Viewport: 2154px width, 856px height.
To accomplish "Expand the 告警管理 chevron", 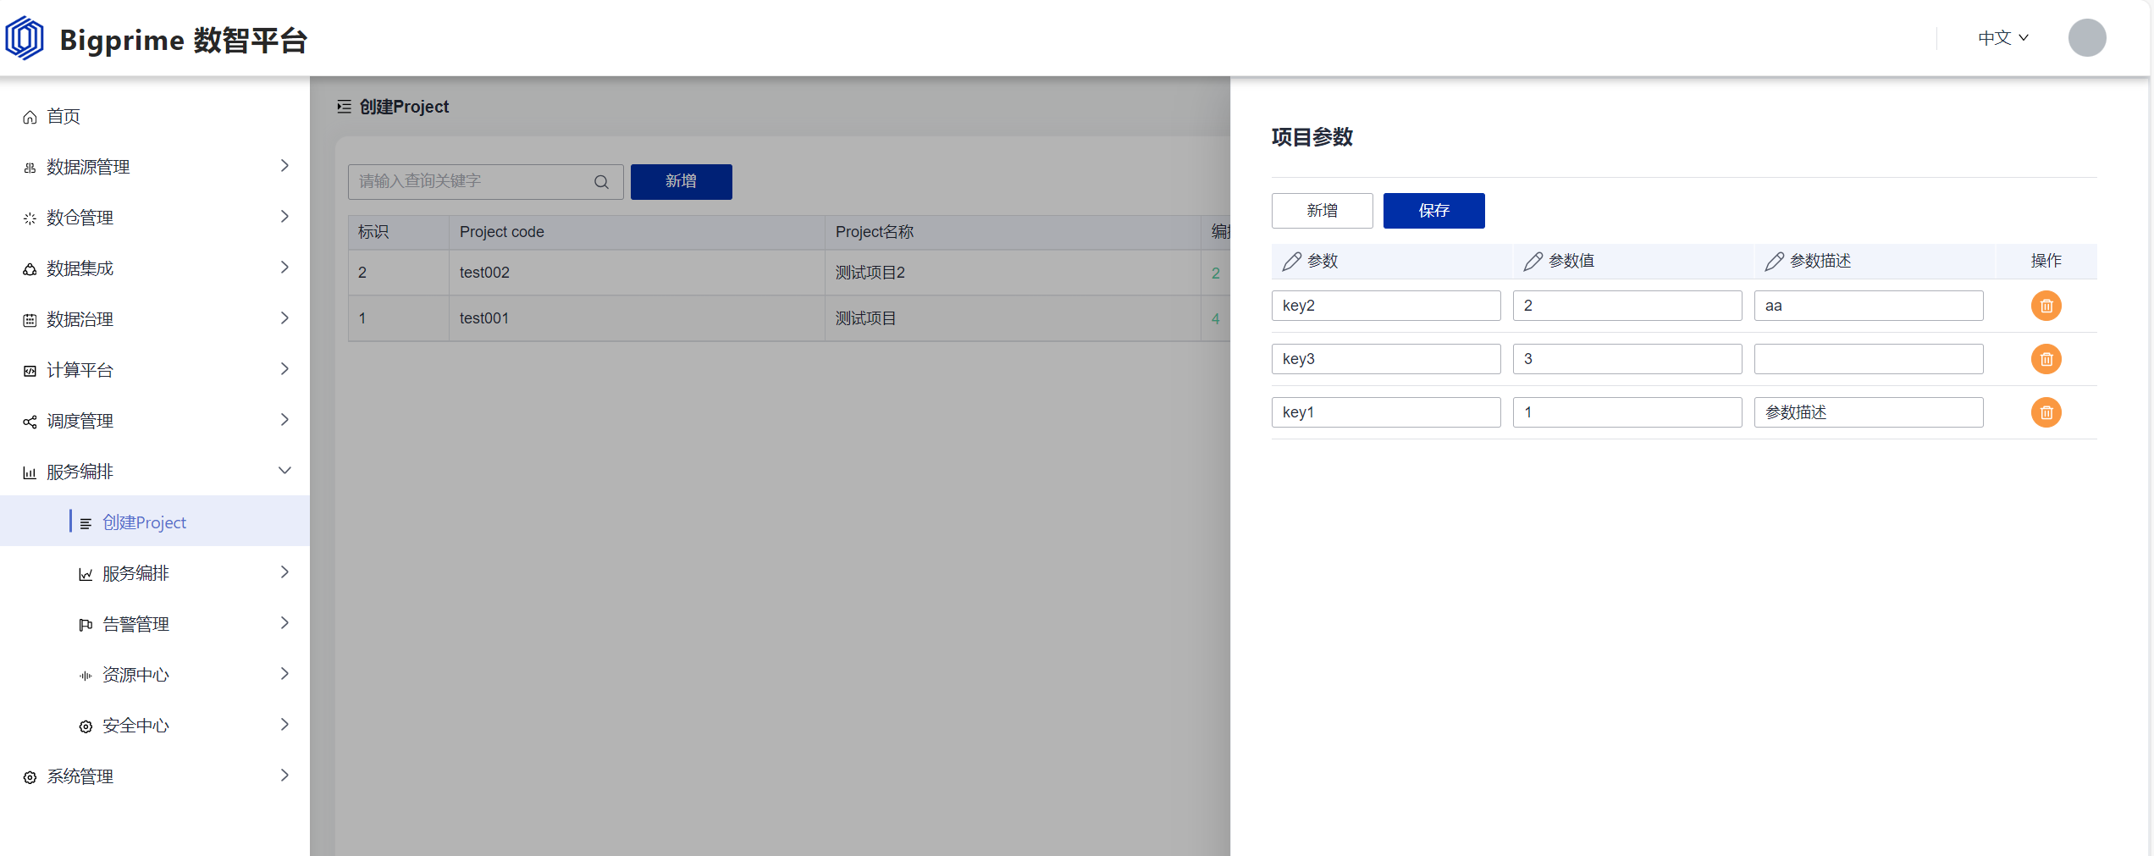I will (x=284, y=623).
